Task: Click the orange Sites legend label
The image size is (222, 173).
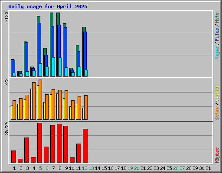Action: point(217,113)
